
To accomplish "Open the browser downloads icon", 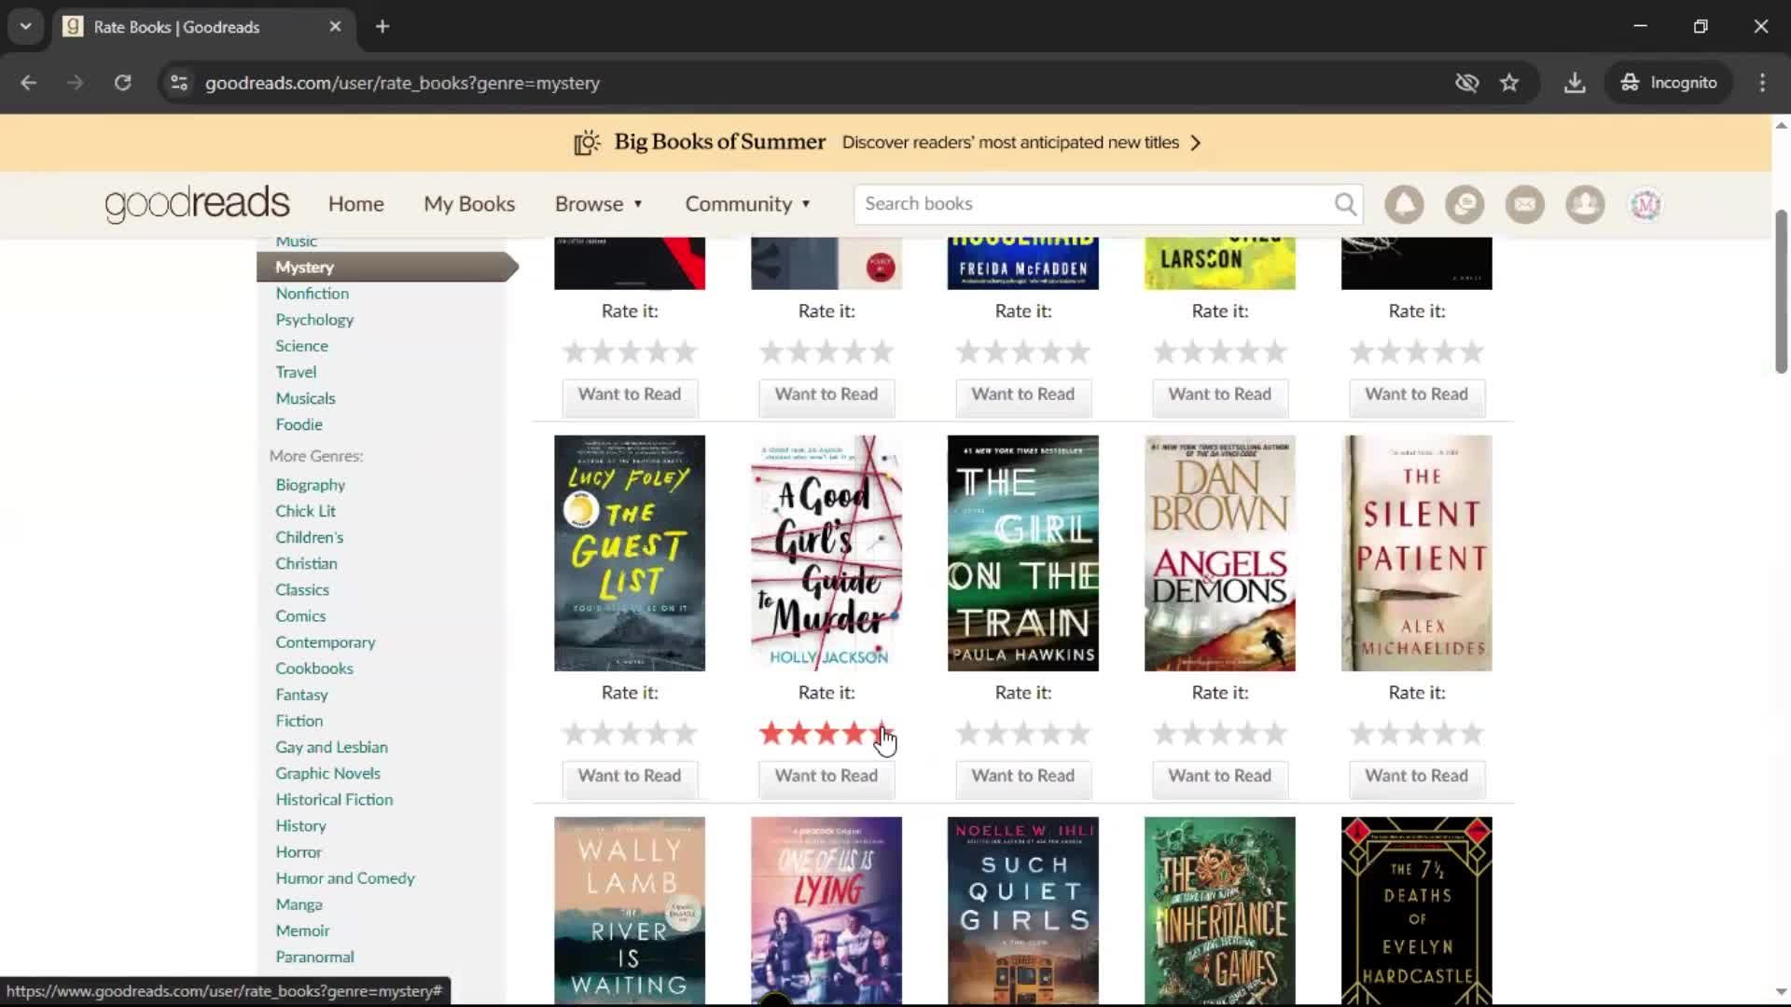I will tap(1575, 83).
